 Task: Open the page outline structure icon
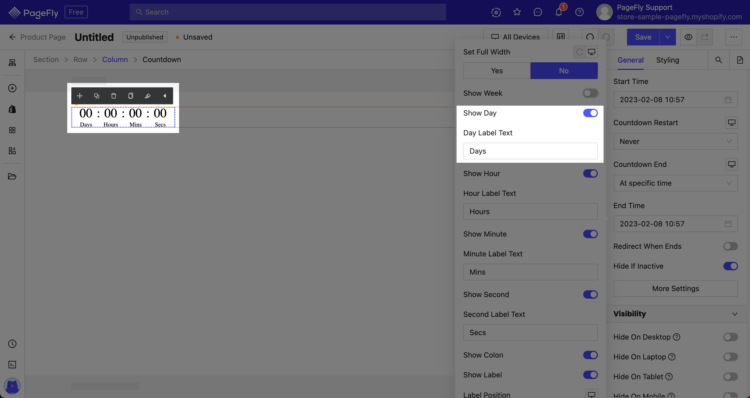(x=12, y=62)
